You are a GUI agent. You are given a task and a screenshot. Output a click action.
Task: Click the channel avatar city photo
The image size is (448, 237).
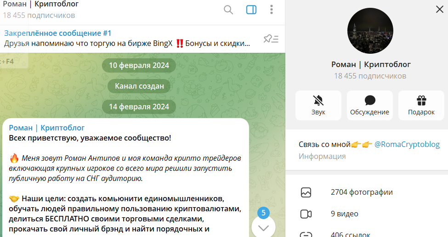pos(370,31)
